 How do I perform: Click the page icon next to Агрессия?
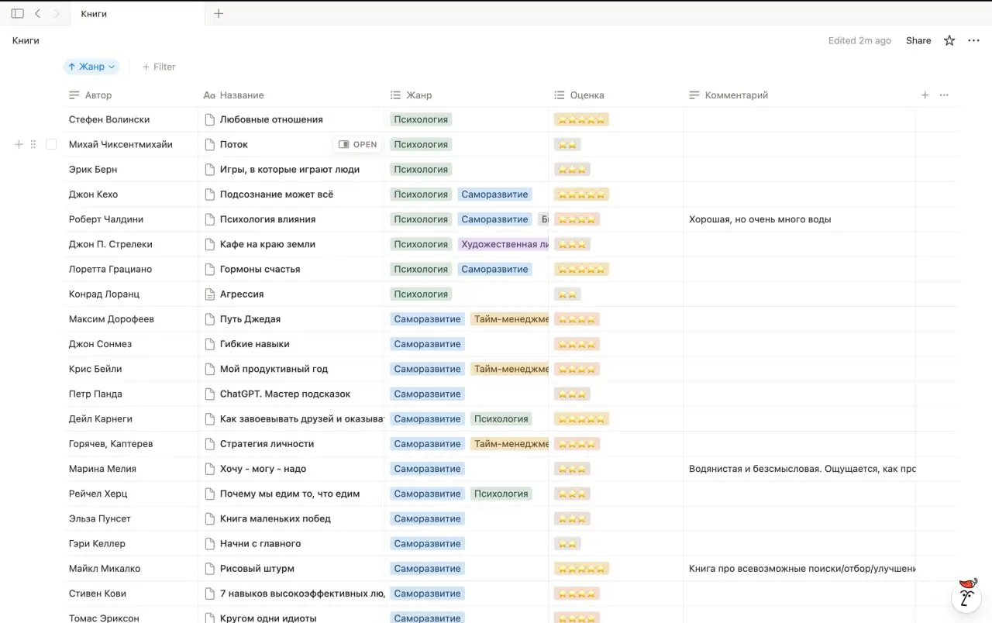[209, 294]
